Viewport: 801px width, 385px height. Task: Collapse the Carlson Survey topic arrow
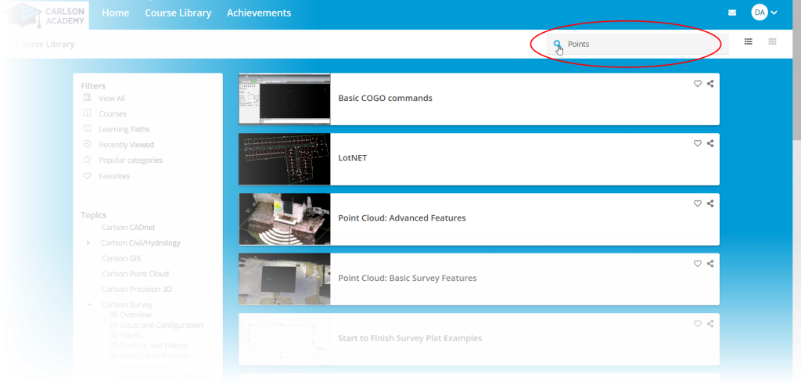point(89,304)
